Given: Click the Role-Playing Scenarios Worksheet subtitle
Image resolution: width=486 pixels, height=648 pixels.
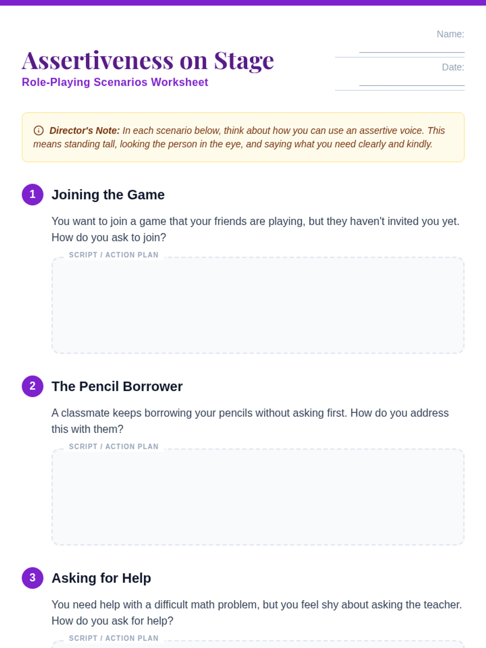Looking at the screenshot, I should pos(115,82).
